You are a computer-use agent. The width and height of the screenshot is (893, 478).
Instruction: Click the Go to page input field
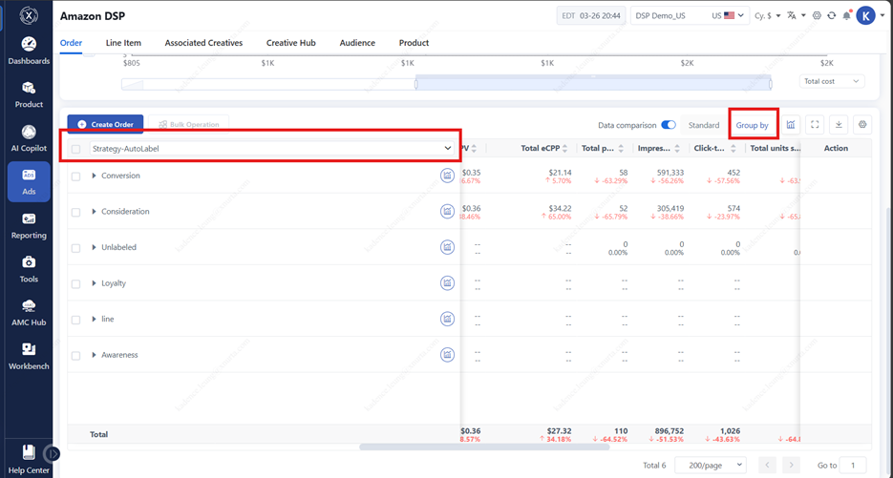(x=853, y=465)
